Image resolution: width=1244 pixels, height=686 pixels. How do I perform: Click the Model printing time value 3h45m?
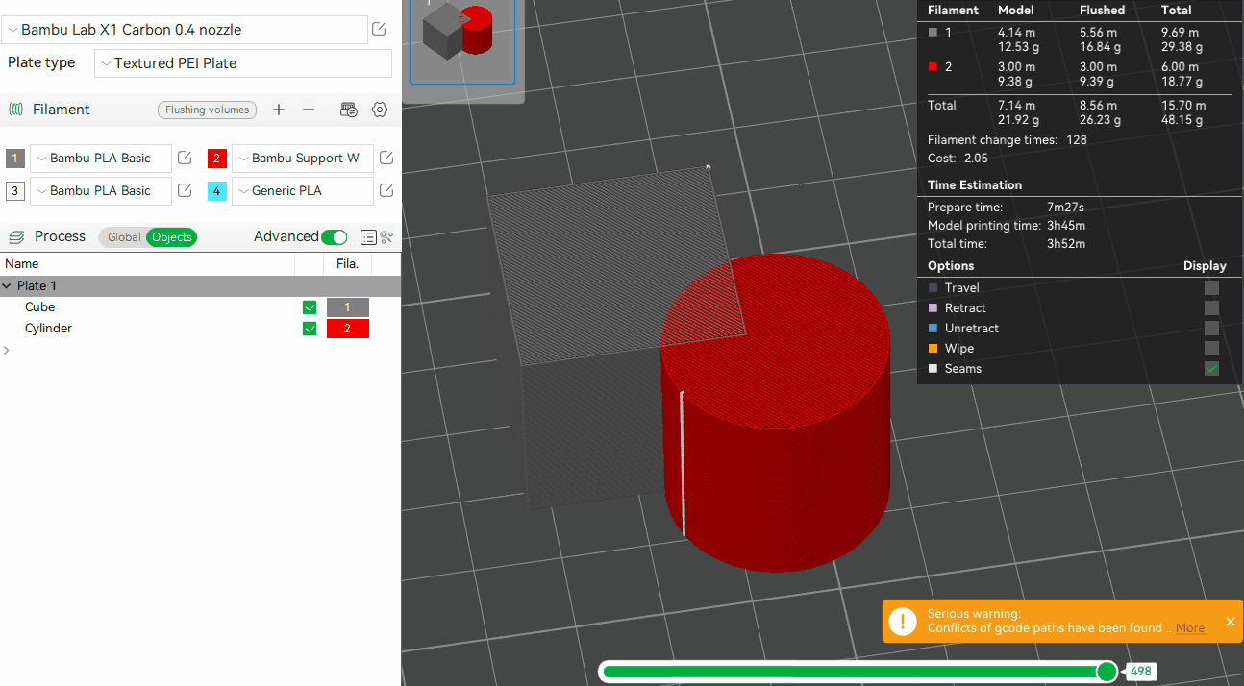tap(1066, 226)
